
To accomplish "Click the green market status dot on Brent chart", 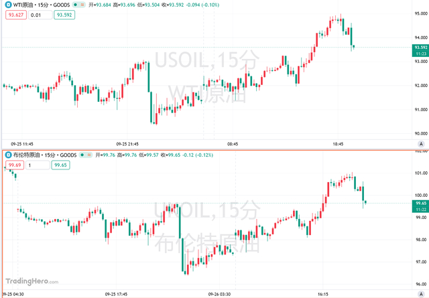I will tap(82, 155).
